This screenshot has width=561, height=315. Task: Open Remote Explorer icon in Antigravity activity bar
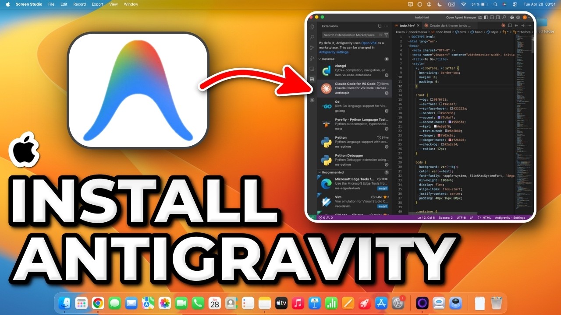[x=312, y=69]
